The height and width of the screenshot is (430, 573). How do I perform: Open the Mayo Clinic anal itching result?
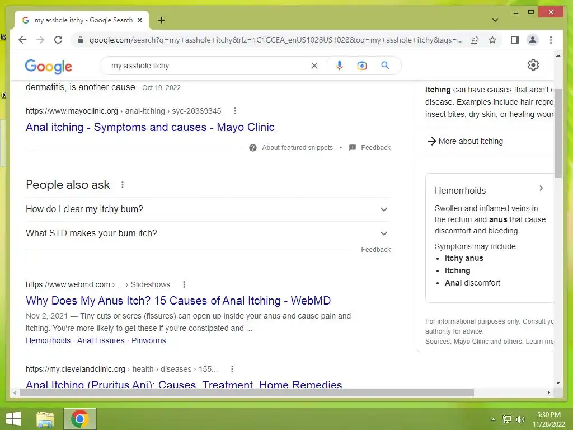(x=150, y=127)
